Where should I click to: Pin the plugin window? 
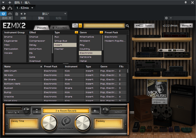click(x=186, y=3)
